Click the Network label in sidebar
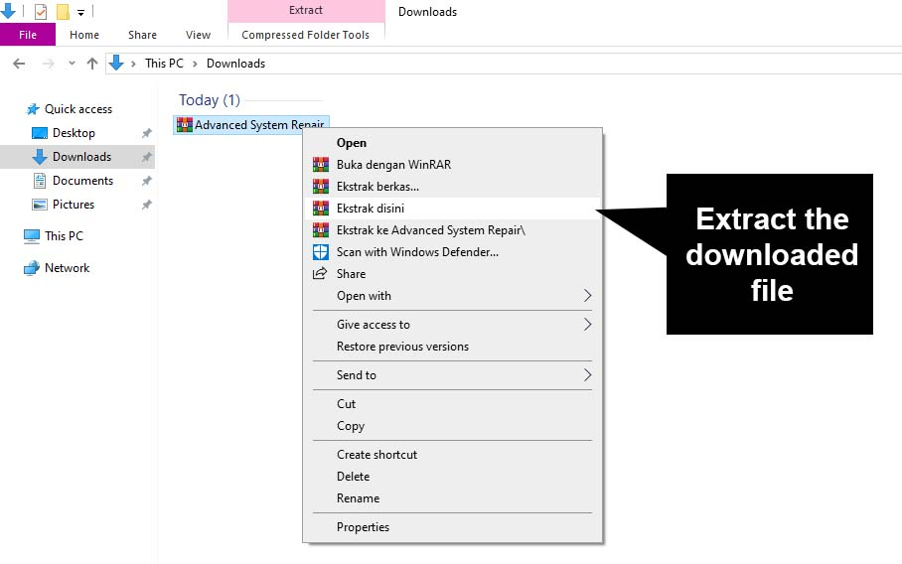902x564 pixels. coord(68,268)
